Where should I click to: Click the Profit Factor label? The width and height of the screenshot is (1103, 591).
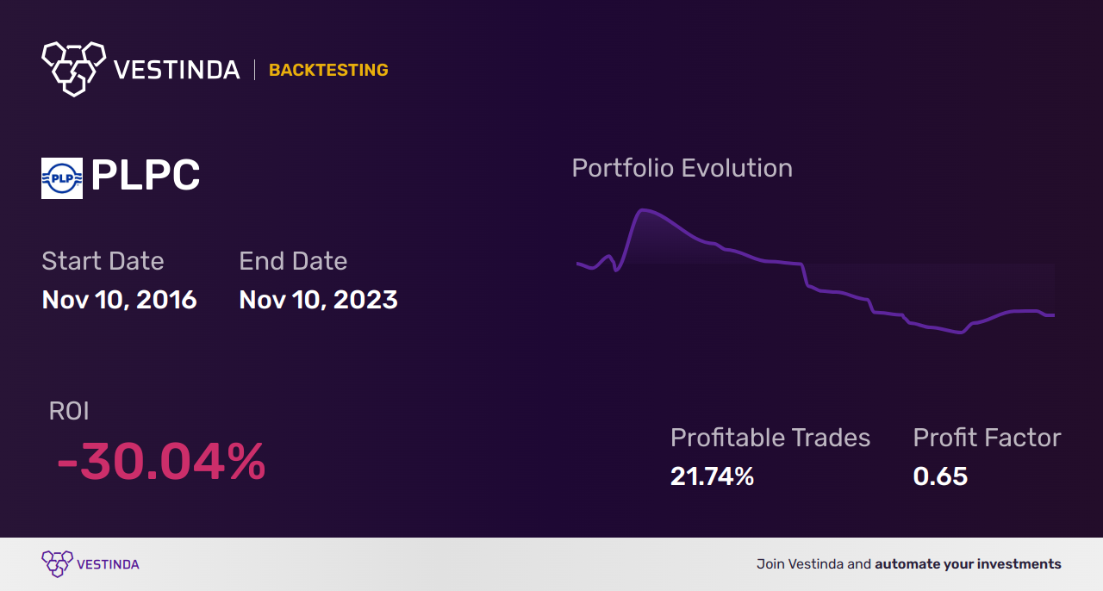(987, 438)
